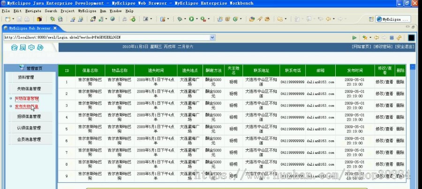Click the brown 3D box toolbar icon
This screenshot has width=422, height=189.
click(39, 19)
